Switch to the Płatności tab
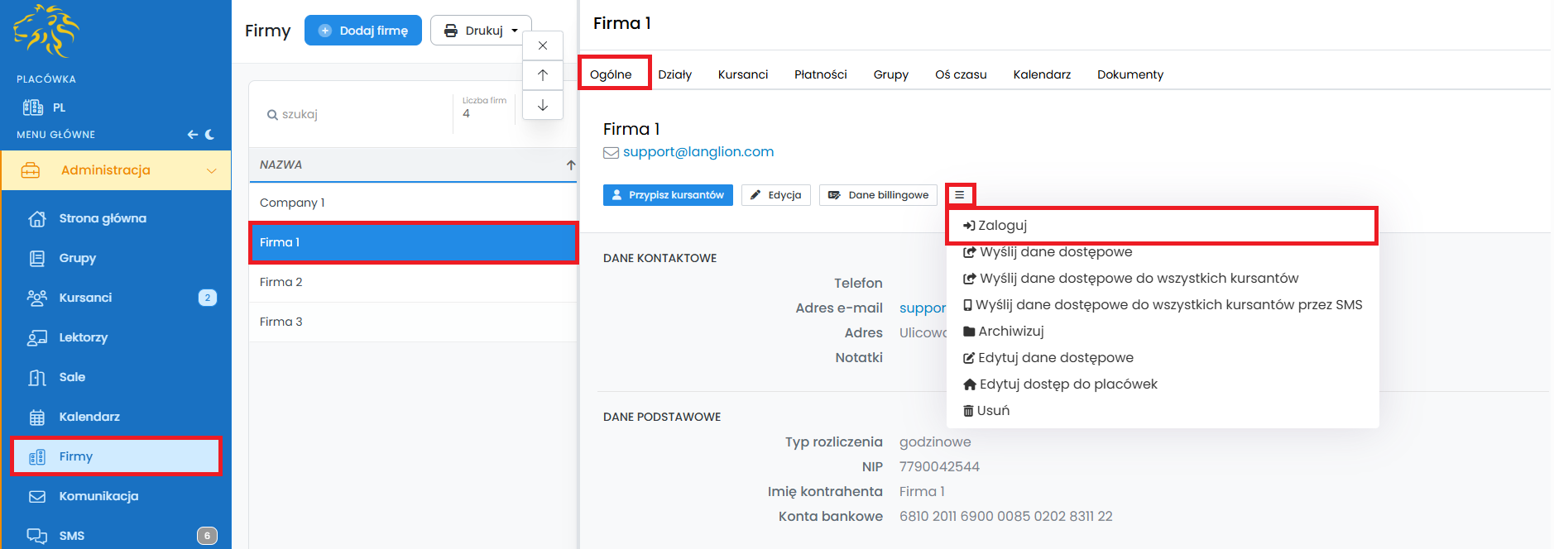This screenshot has height=549, width=1554. point(820,74)
